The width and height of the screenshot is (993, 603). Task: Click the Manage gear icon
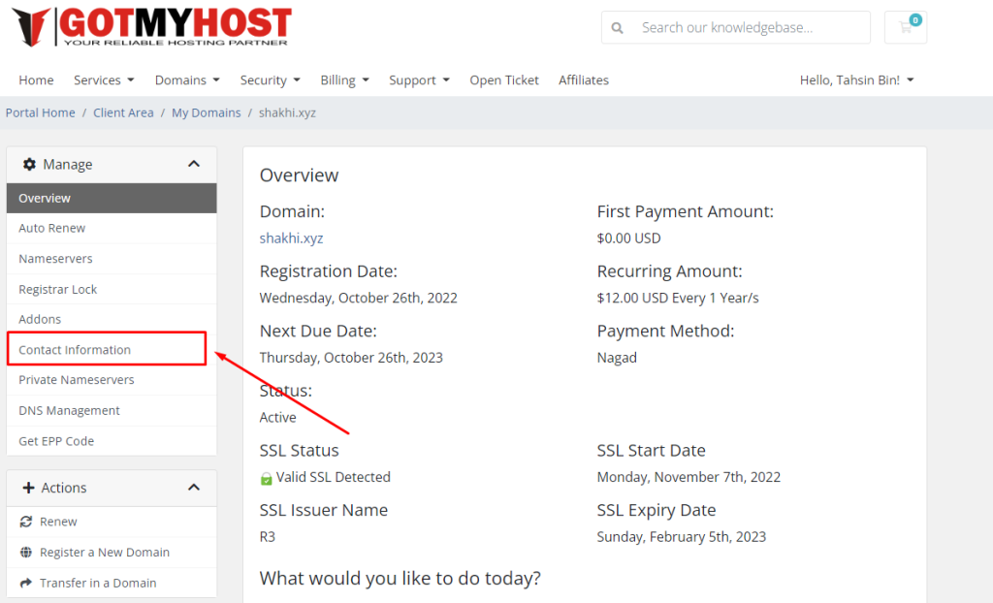pyautogui.click(x=29, y=165)
